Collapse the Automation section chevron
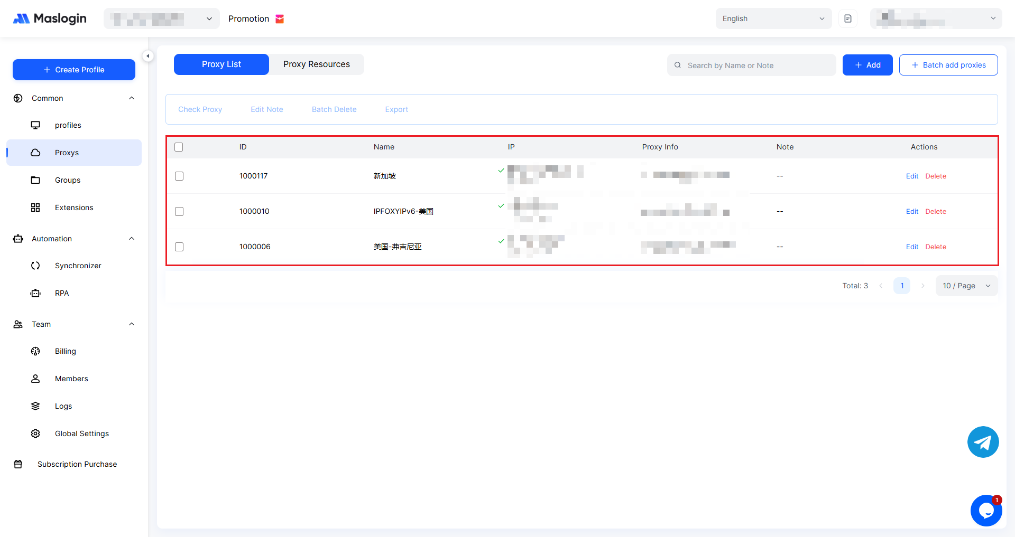 tap(132, 239)
